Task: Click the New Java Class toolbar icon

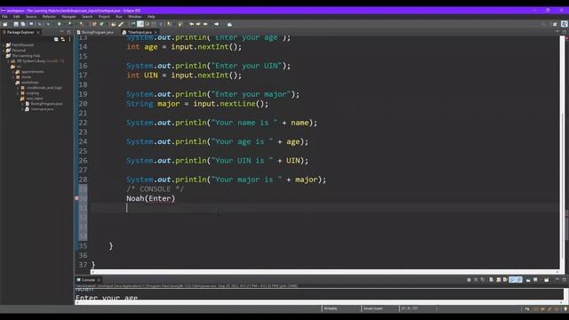Action: point(102,24)
